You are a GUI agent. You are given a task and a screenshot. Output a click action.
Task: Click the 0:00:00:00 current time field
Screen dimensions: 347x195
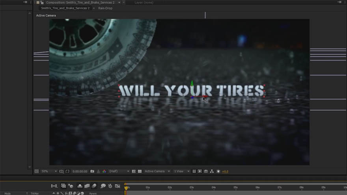pyautogui.click(x=80, y=171)
